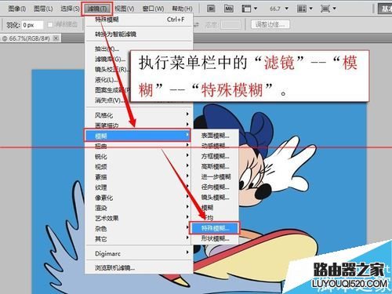This screenshot has width=392, height=294.
Task: Choose 高斯模糊... from the blur submenu
Action: [215, 166]
